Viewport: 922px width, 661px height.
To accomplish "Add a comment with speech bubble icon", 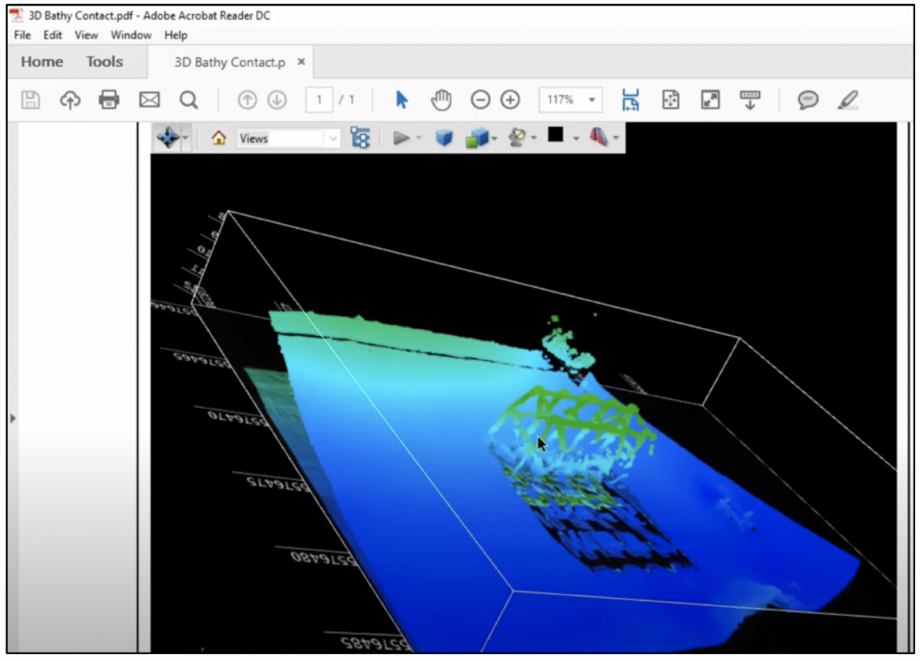I will [808, 100].
